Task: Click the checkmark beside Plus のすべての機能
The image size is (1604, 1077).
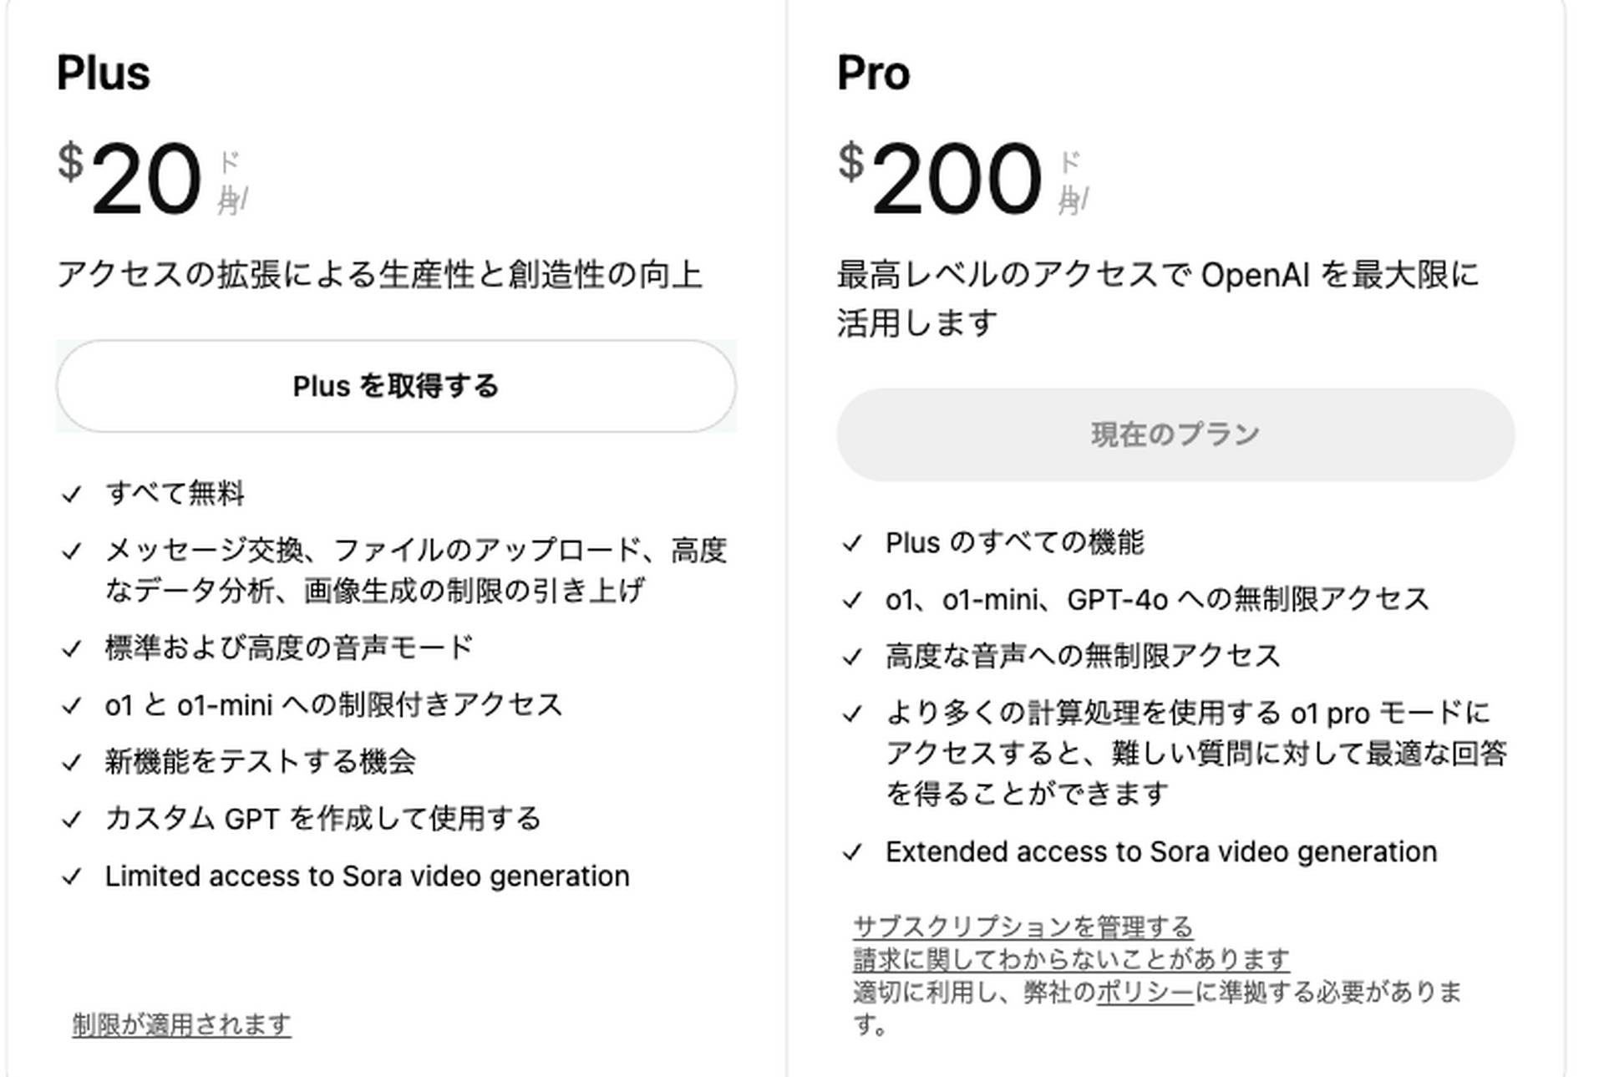Action: click(x=853, y=543)
